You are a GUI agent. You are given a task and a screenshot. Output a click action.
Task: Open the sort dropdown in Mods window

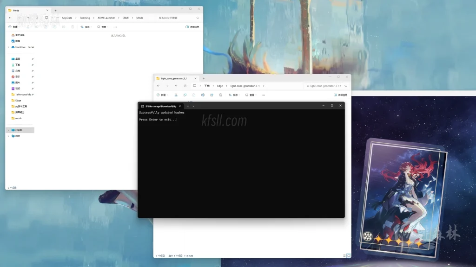86,27
